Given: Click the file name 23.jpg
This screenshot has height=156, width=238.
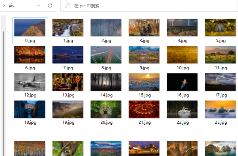Looking at the screenshot, I should pos(221,122).
